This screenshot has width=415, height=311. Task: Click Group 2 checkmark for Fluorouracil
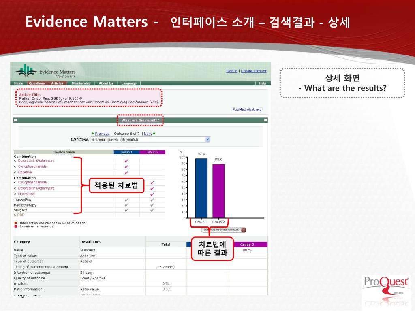152,194
